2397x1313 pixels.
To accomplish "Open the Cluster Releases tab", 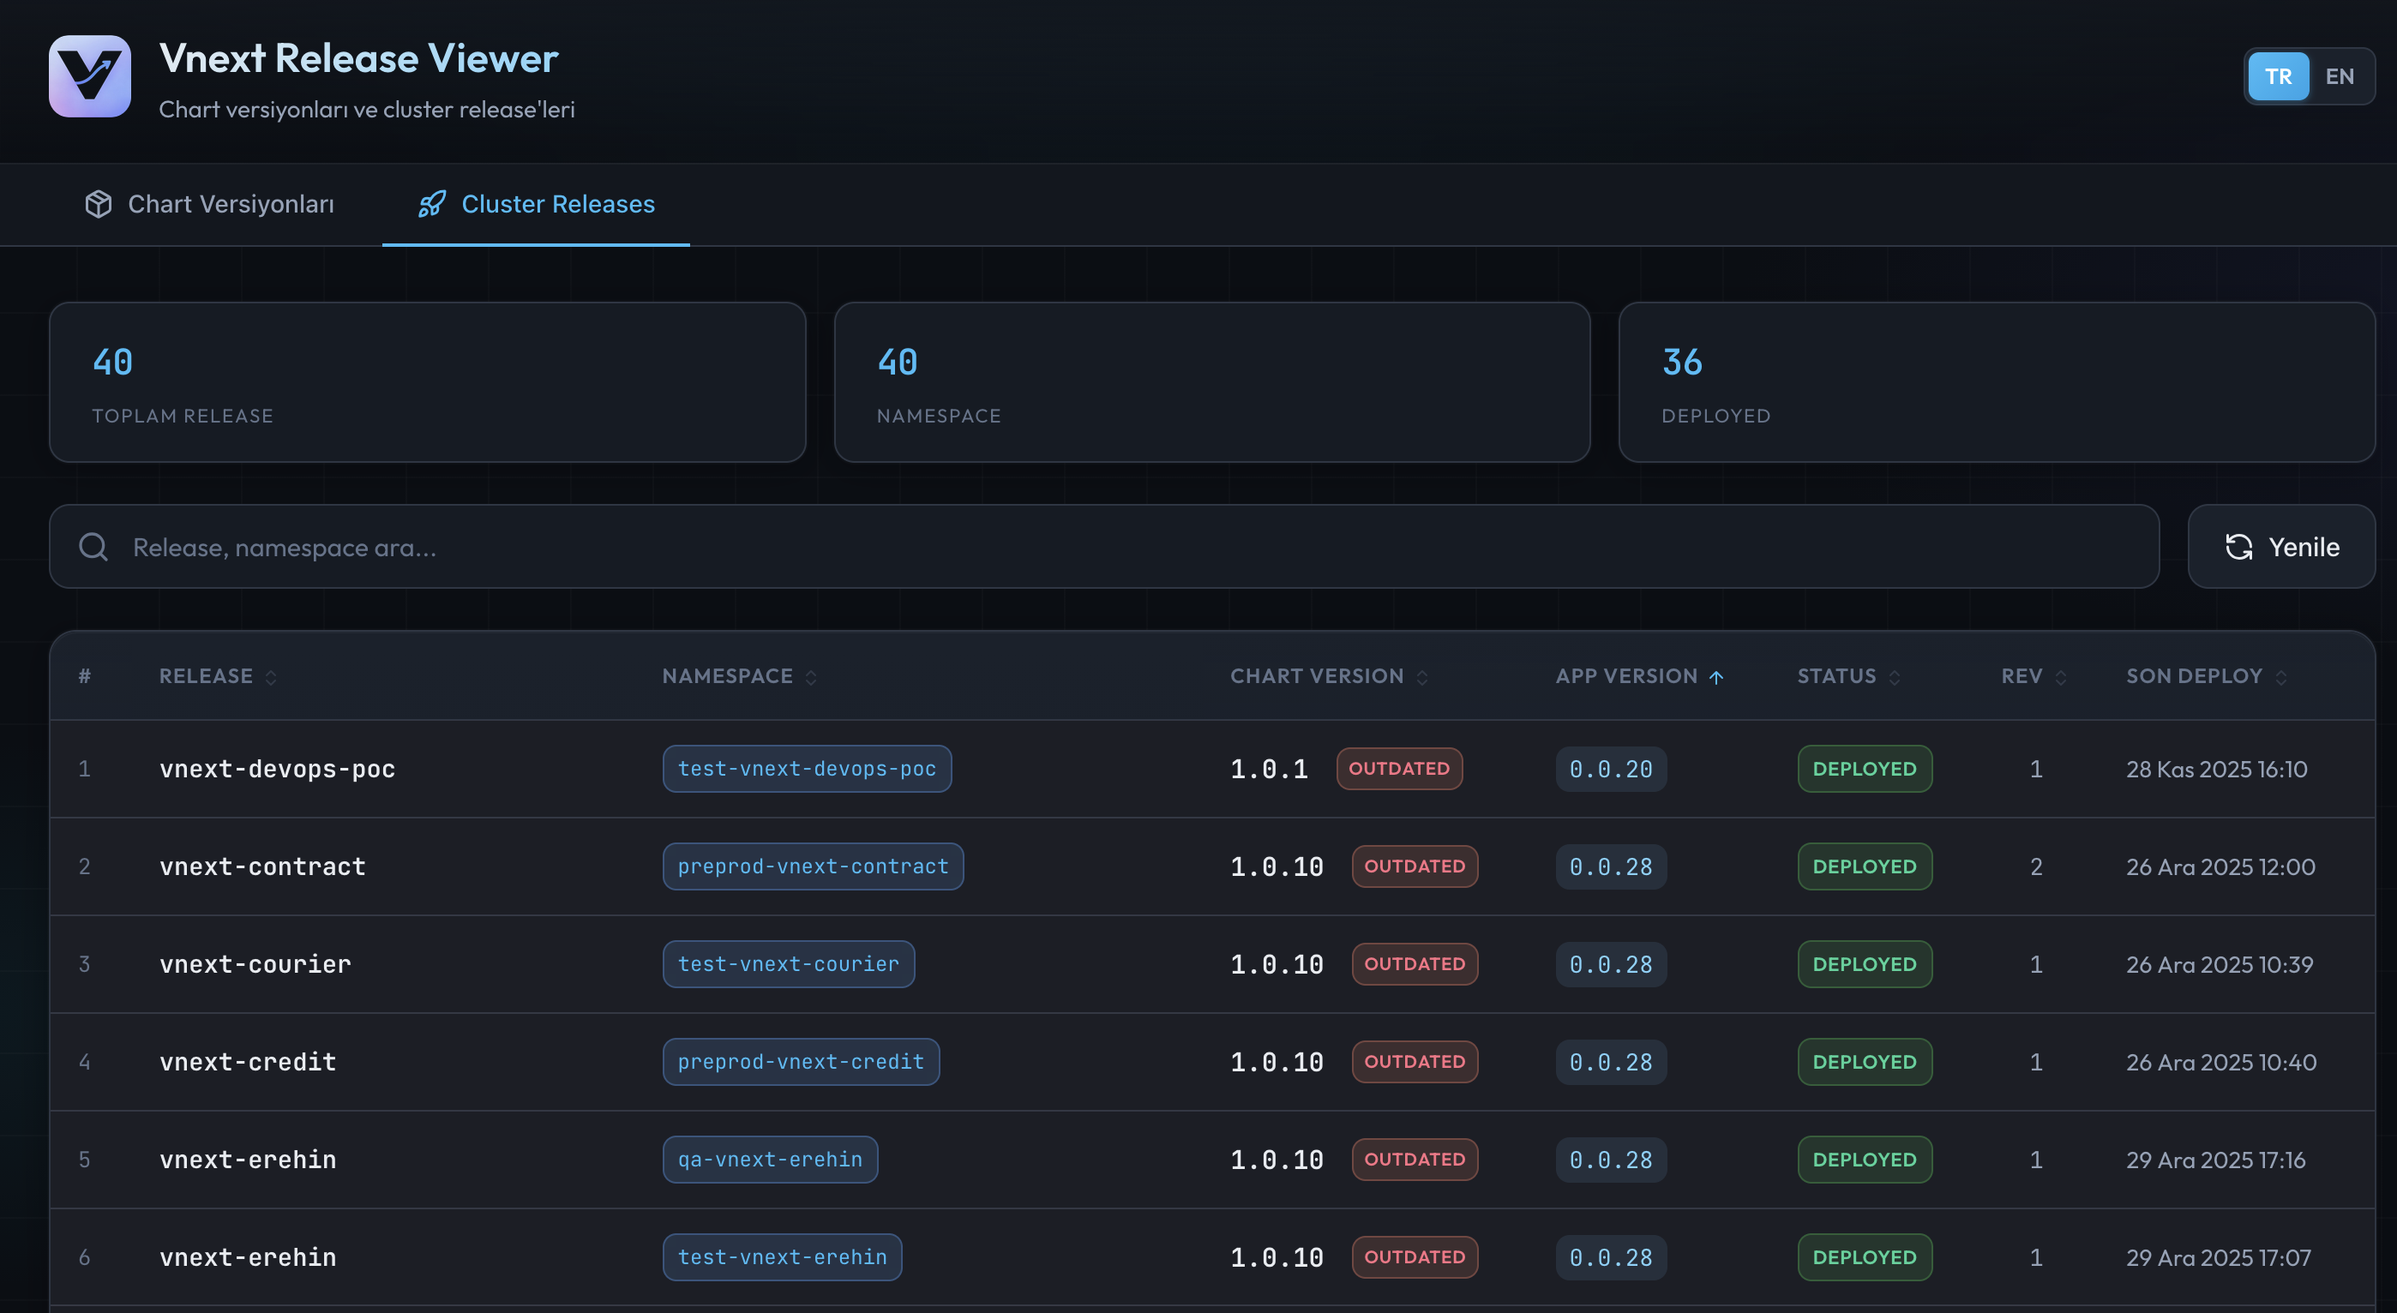I will pos(536,204).
